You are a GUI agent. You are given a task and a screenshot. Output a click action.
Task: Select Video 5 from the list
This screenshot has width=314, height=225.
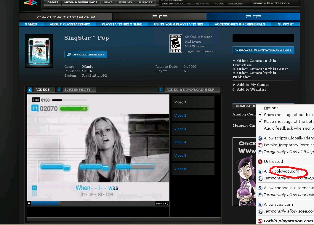(x=193, y=155)
